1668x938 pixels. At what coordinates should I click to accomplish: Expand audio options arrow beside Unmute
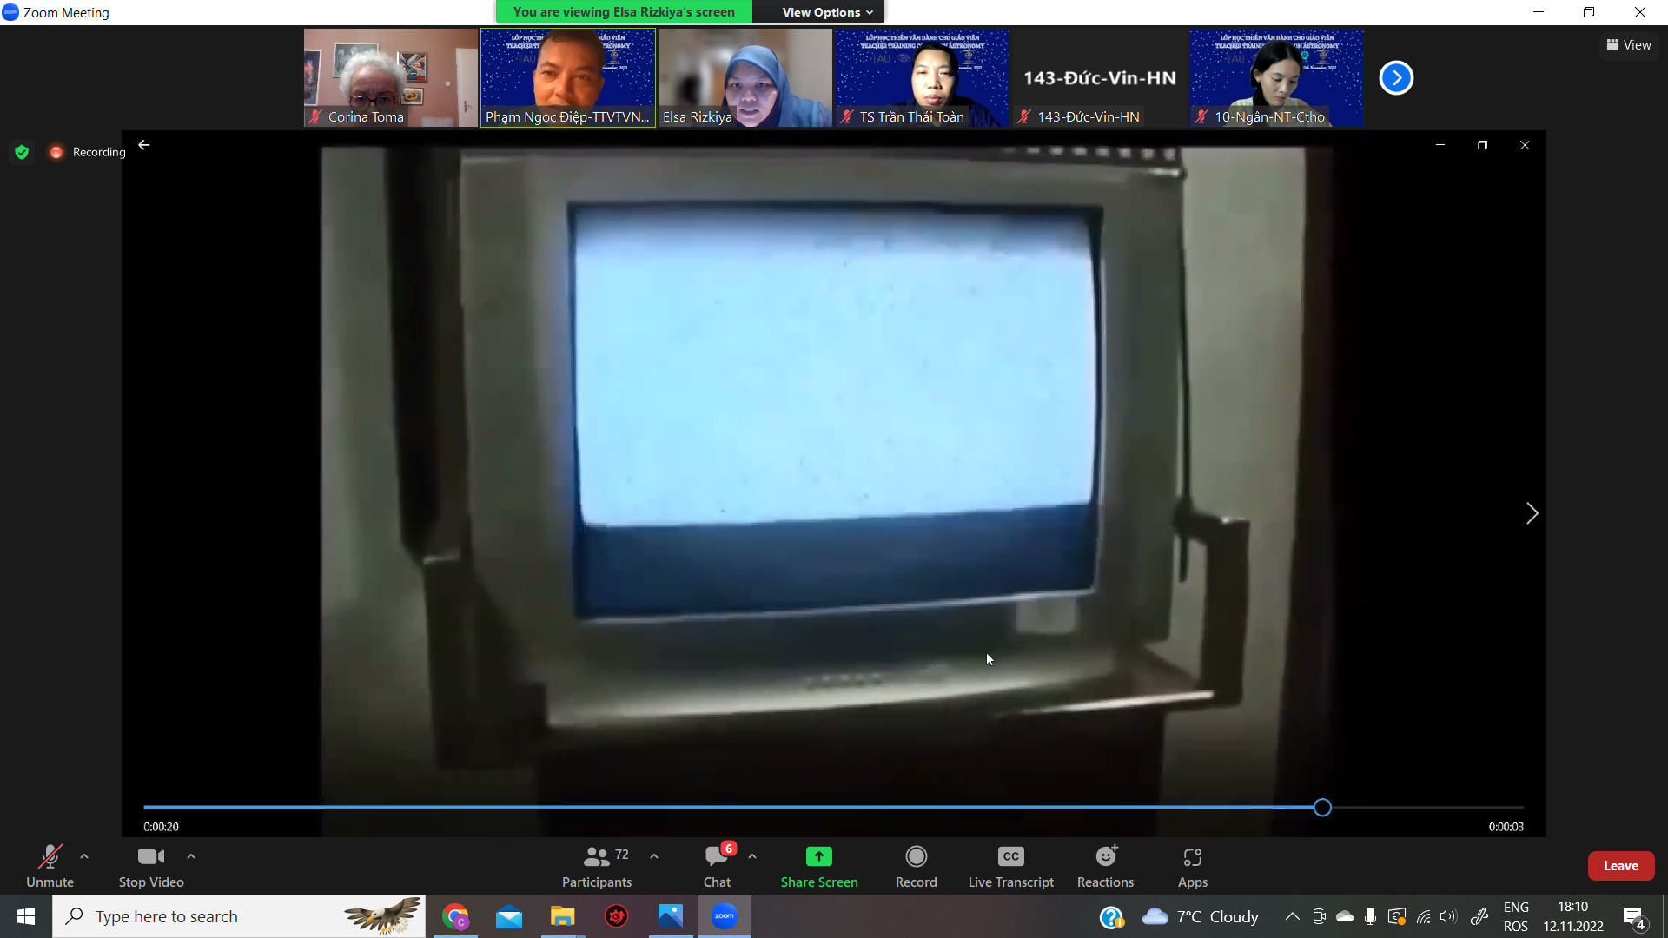84,856
